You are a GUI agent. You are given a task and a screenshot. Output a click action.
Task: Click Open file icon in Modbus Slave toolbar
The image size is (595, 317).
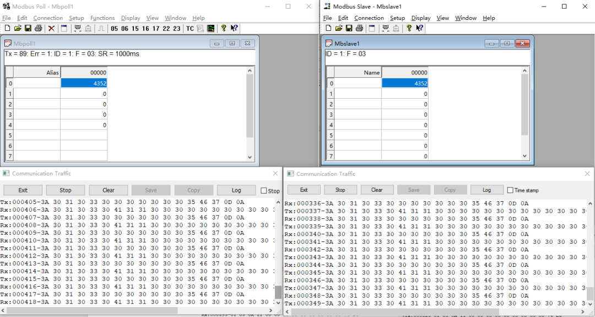click(x=339, y=28)
